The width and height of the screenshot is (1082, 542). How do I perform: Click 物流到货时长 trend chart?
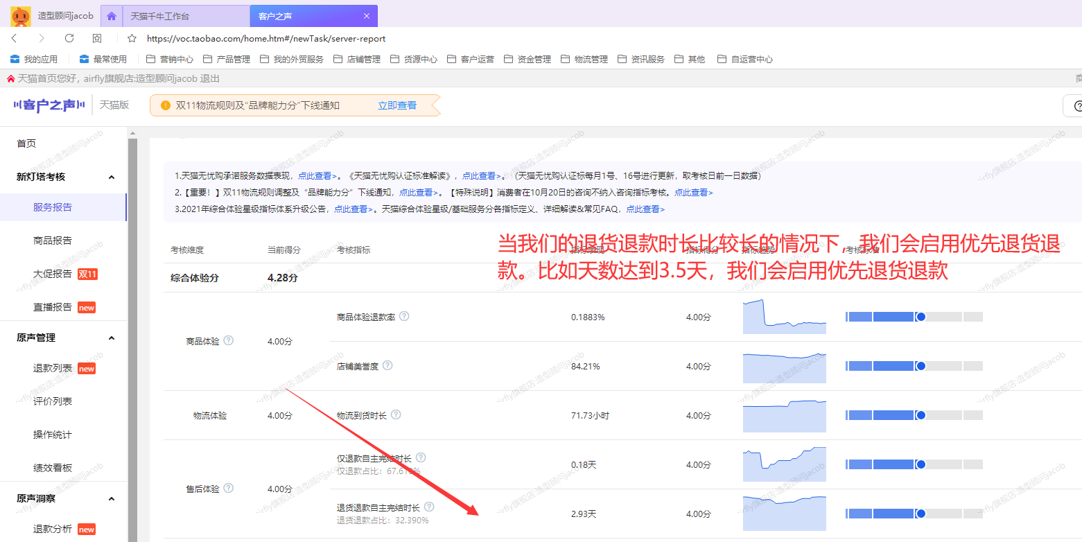[785, 415]
